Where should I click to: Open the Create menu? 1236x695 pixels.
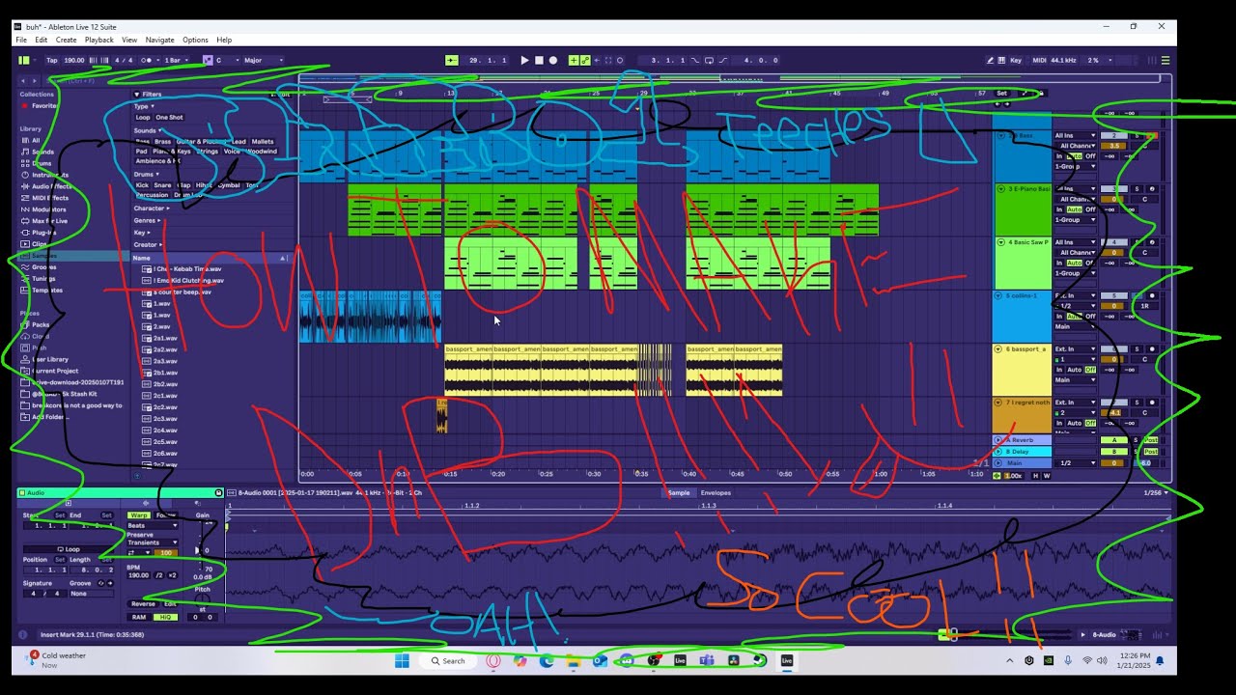(67, 40)
